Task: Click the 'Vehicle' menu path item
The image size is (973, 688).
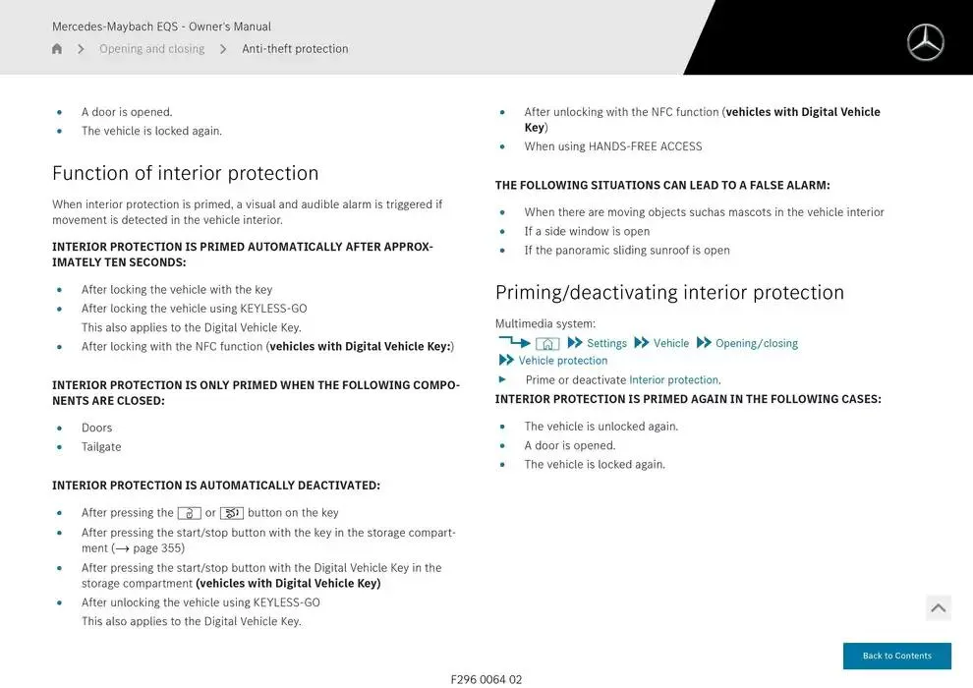Action: pyautogui.click(x=671, y=343)
